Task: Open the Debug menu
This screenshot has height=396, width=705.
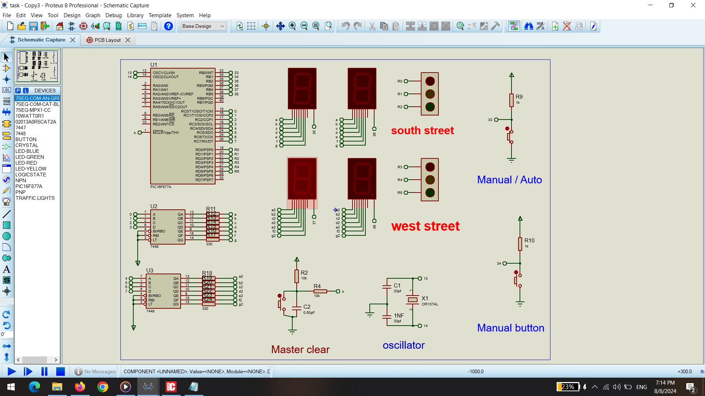Action: (113, 15)
